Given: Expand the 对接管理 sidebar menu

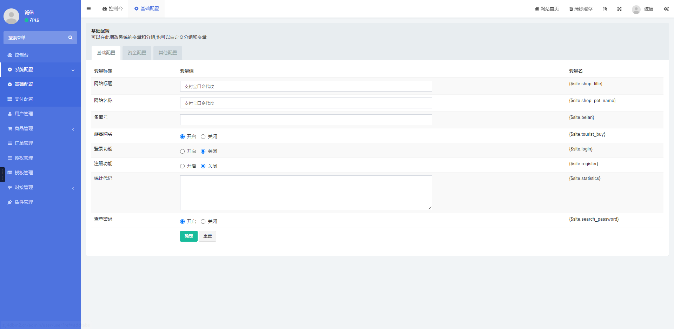Looking at the screenshot, I should coord(40,188).
